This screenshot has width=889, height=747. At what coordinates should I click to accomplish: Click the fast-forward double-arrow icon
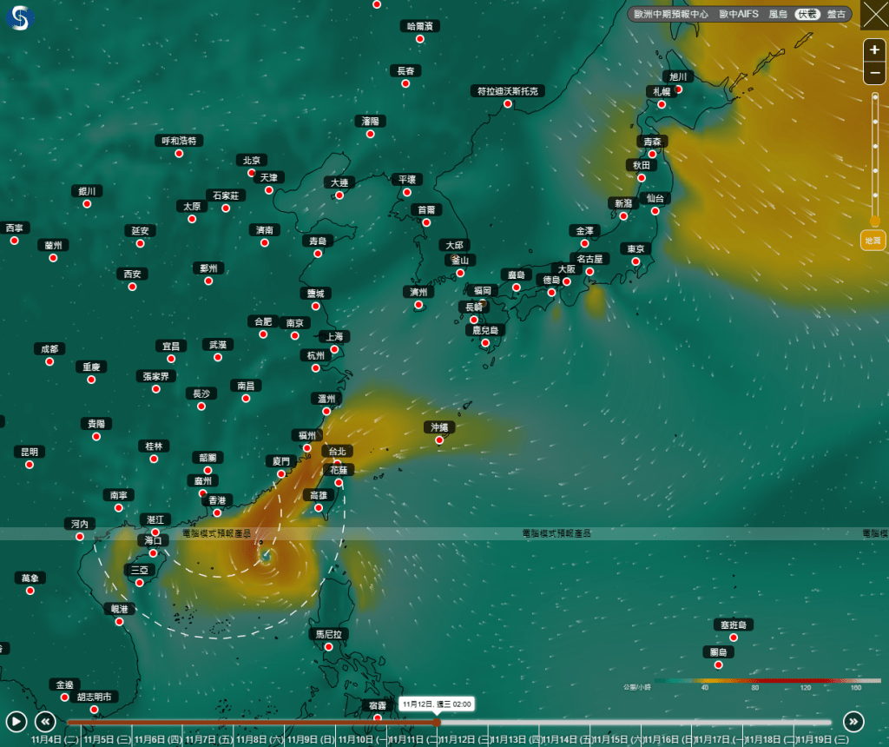[x=855, y=722]
